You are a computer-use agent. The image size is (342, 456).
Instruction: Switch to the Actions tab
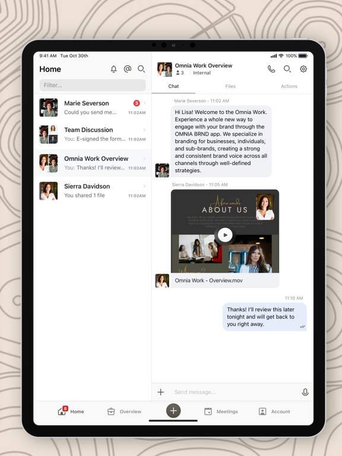[289, 86]
